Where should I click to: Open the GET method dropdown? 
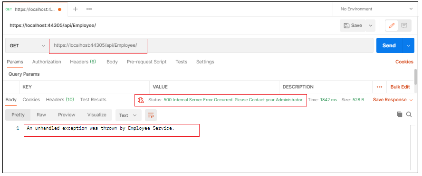(27, 45)
